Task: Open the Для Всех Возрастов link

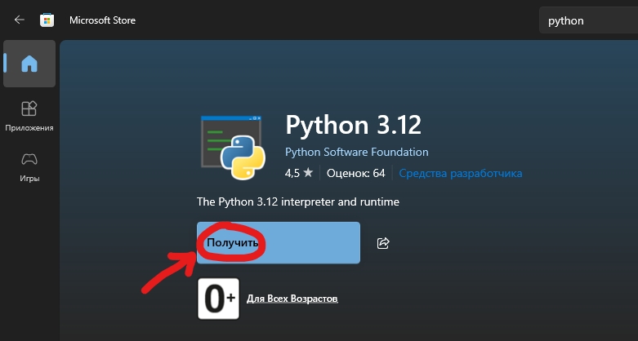Action: click(x=292, y=299)
